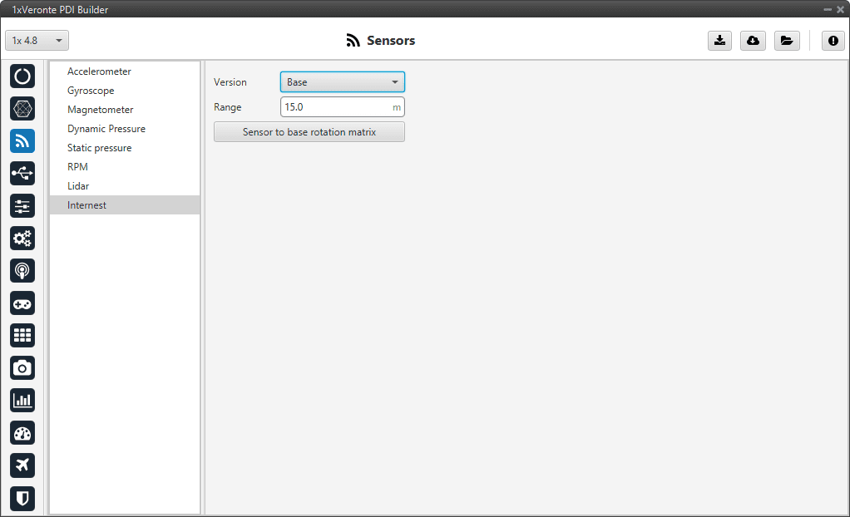Open the gears devices icon in sidebar
Viewport: 850px width, 517px height.
[22, 238]
